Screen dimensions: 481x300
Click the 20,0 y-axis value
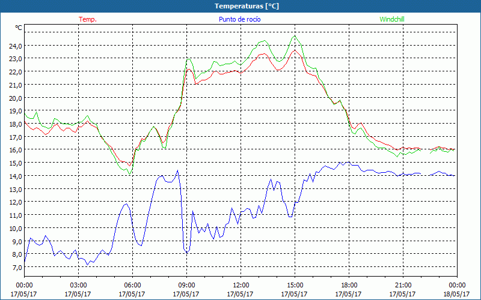click(x=16, y=98)
